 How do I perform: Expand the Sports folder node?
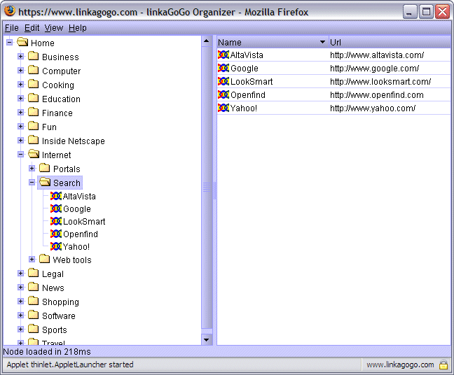(x=20, y=329)
